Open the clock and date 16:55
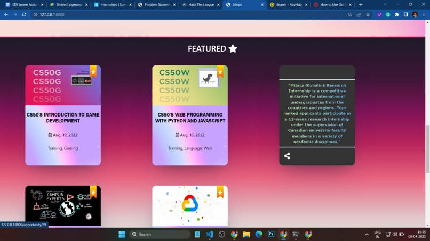Viewport: 430px width, 241px height. click(x=417, y=234)
